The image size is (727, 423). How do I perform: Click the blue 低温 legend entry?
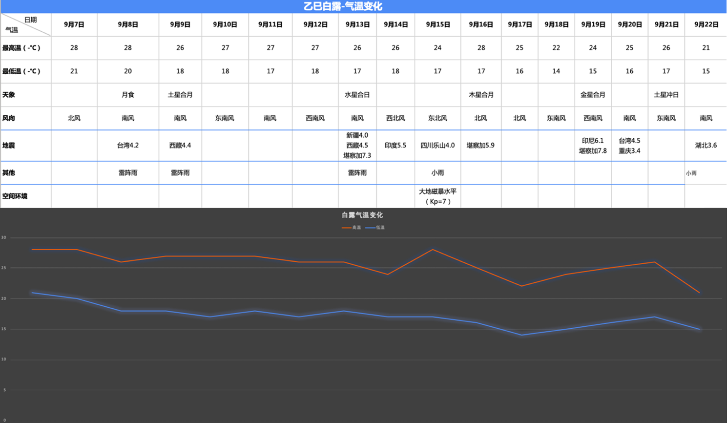(375, 228)
